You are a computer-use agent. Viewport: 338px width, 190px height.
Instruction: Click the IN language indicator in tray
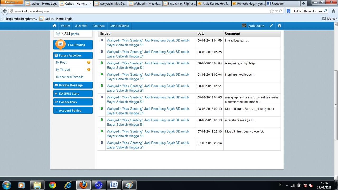tap(280, 184)
